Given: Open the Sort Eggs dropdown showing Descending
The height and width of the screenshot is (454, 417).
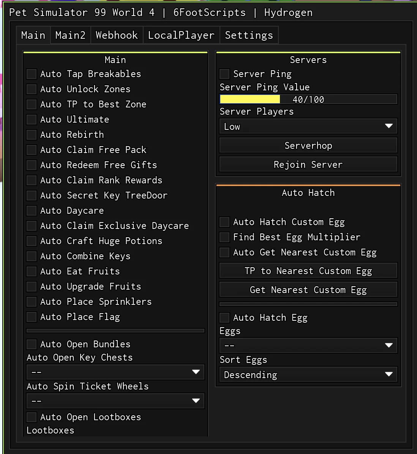Looking at the screenshot, I should click(x=308, y=375).
